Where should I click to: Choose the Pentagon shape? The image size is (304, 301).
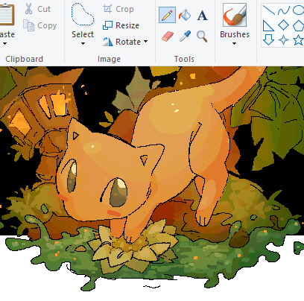point(298,25)
